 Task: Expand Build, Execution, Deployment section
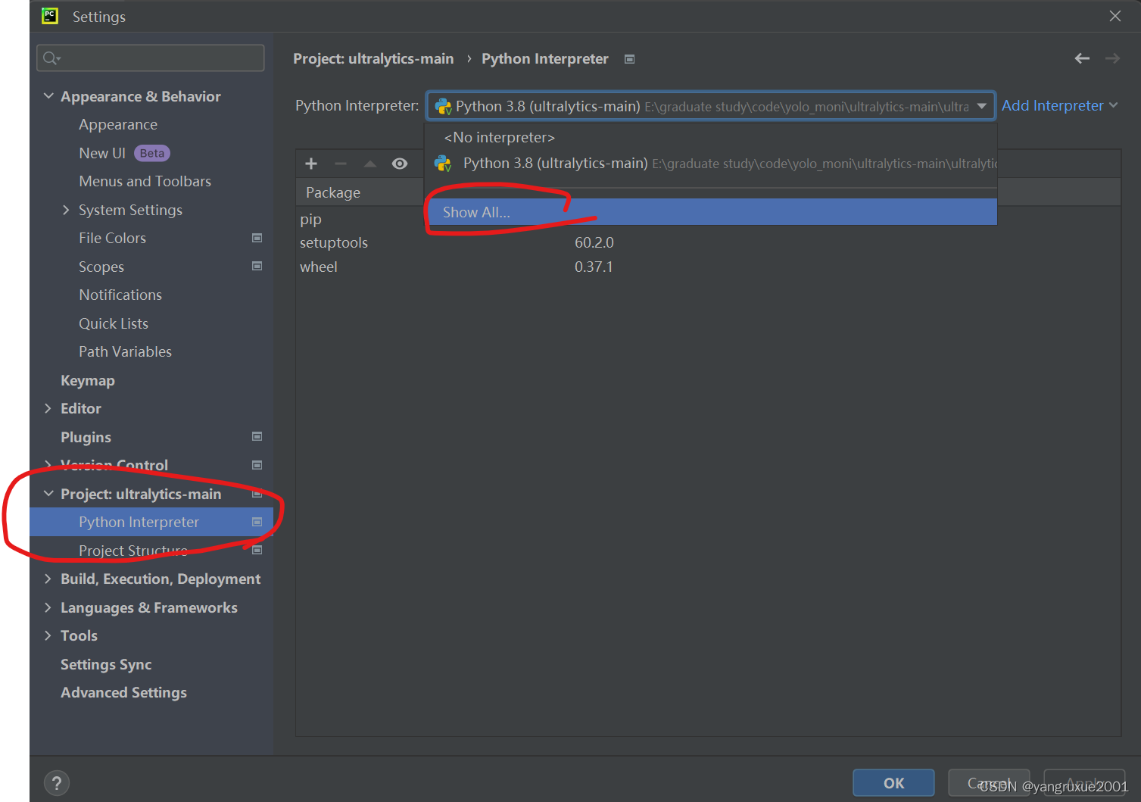48,579
